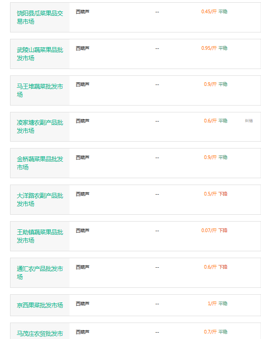This screenshot has height=339, width=261.
Task: Click 1/斤 price in 京西 row
Action: click(212, 303)
